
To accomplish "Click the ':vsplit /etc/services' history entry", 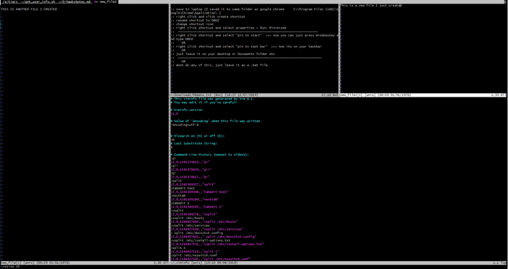I will (190, 225).
